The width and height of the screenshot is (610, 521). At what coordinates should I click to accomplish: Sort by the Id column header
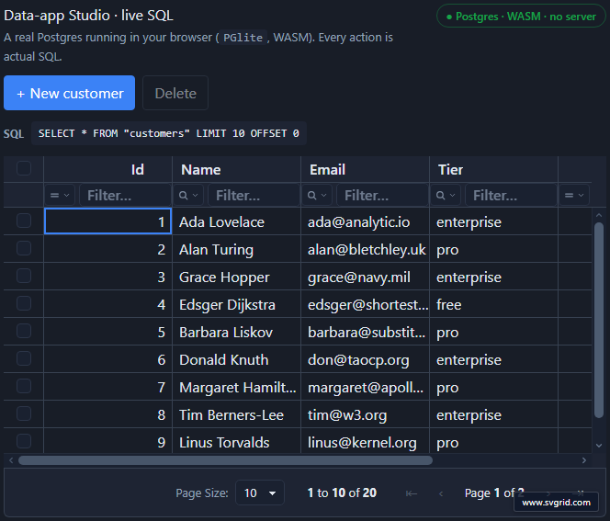point(107,170)
